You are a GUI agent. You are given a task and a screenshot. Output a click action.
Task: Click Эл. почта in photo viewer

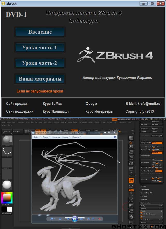pos(56,137)
